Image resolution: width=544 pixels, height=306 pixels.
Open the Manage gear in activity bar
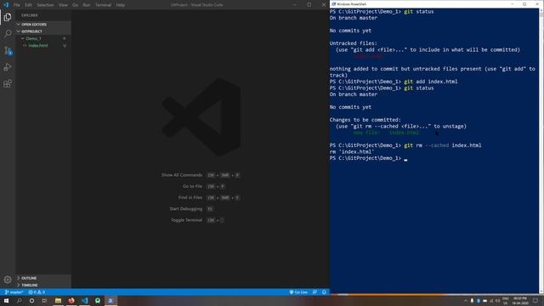(8, 280)
